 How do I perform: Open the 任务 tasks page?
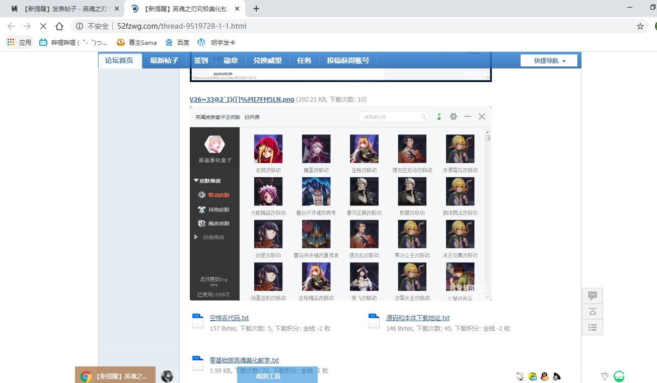click(x=304, y=60)
